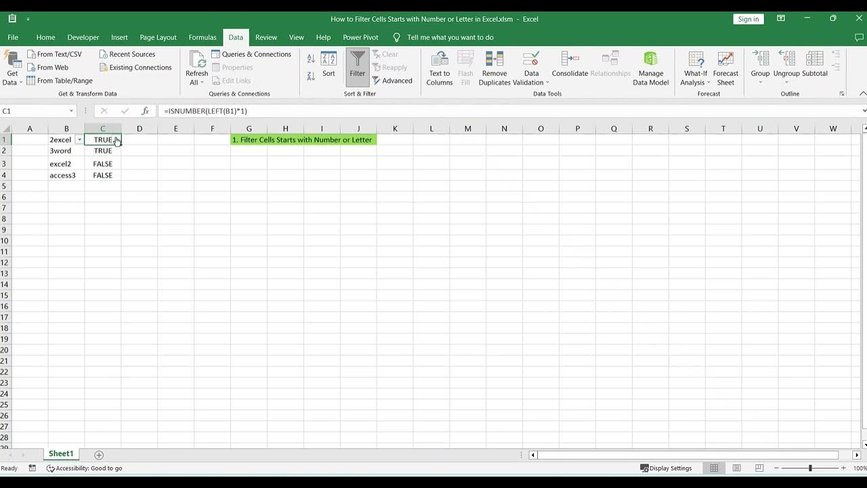Click zoom in plus button

coord(843,468)
